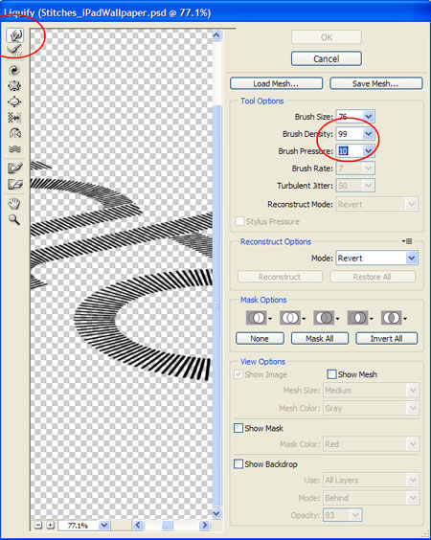Select the Zoom tool
431x540 pixels.
(14, 219)
